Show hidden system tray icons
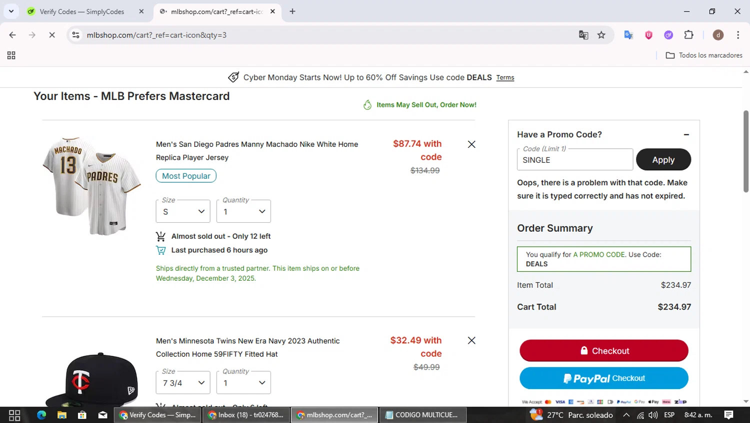 pos(626,415)
